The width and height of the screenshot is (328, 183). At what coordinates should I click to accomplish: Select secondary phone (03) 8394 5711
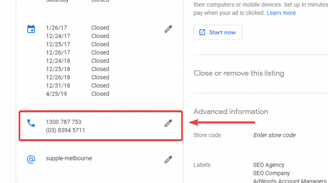pyautogui.click(x=65, y=130)
